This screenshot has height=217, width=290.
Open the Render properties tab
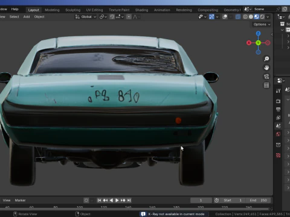pos(279,101)
